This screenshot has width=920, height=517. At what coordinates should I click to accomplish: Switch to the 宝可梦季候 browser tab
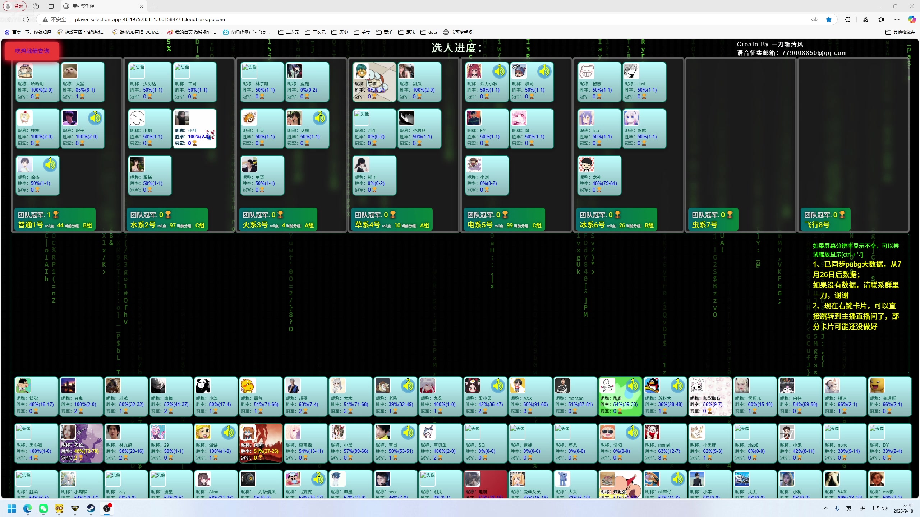[103, 6]
